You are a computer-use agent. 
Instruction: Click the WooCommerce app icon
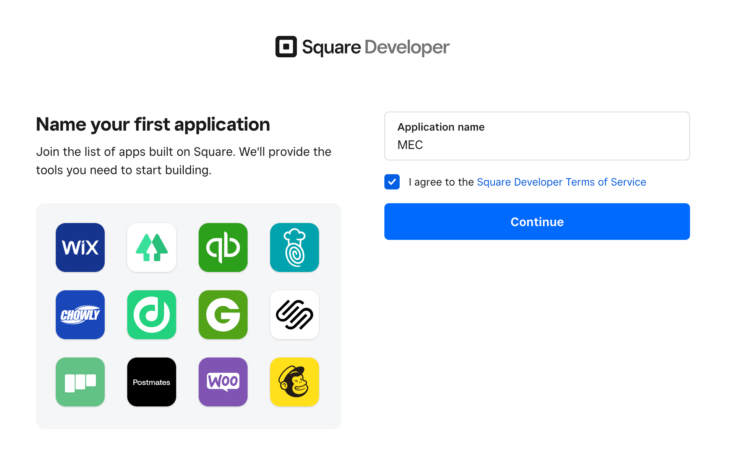223,382
